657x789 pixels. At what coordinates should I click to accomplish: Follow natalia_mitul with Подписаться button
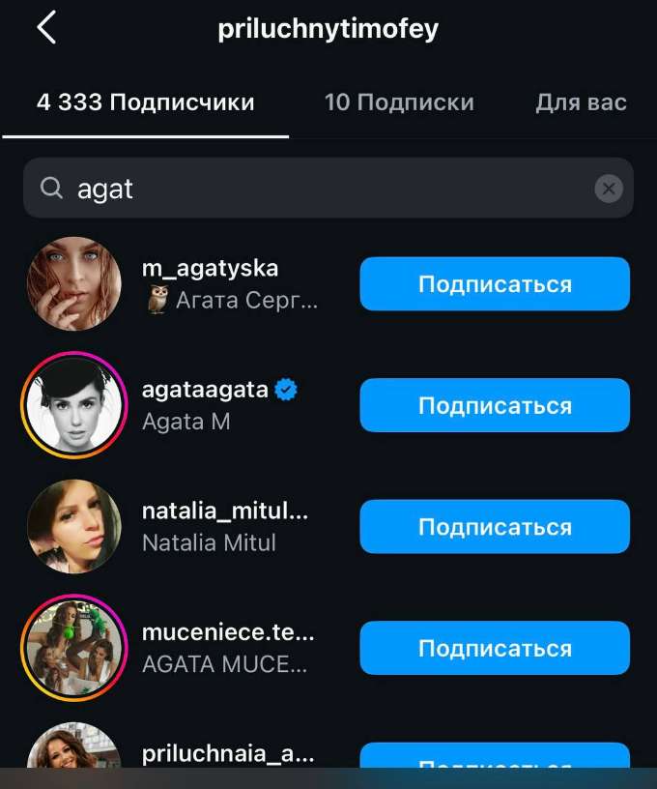pyautogui.click(x=495, y=527)
